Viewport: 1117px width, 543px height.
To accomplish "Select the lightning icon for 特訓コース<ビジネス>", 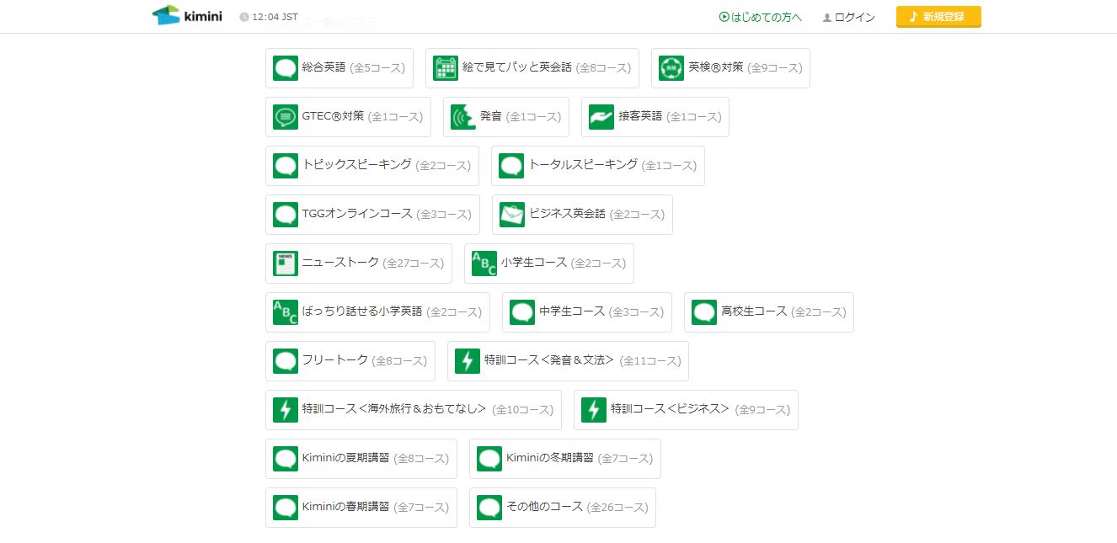I will [x=594, y=410].
